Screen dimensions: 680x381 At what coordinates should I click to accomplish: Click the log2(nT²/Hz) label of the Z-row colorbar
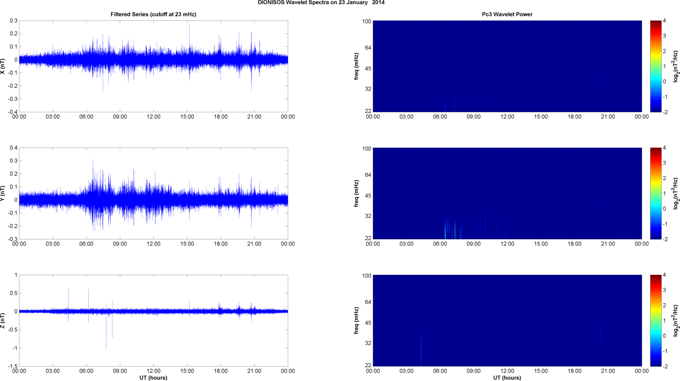tap(676, 321)
